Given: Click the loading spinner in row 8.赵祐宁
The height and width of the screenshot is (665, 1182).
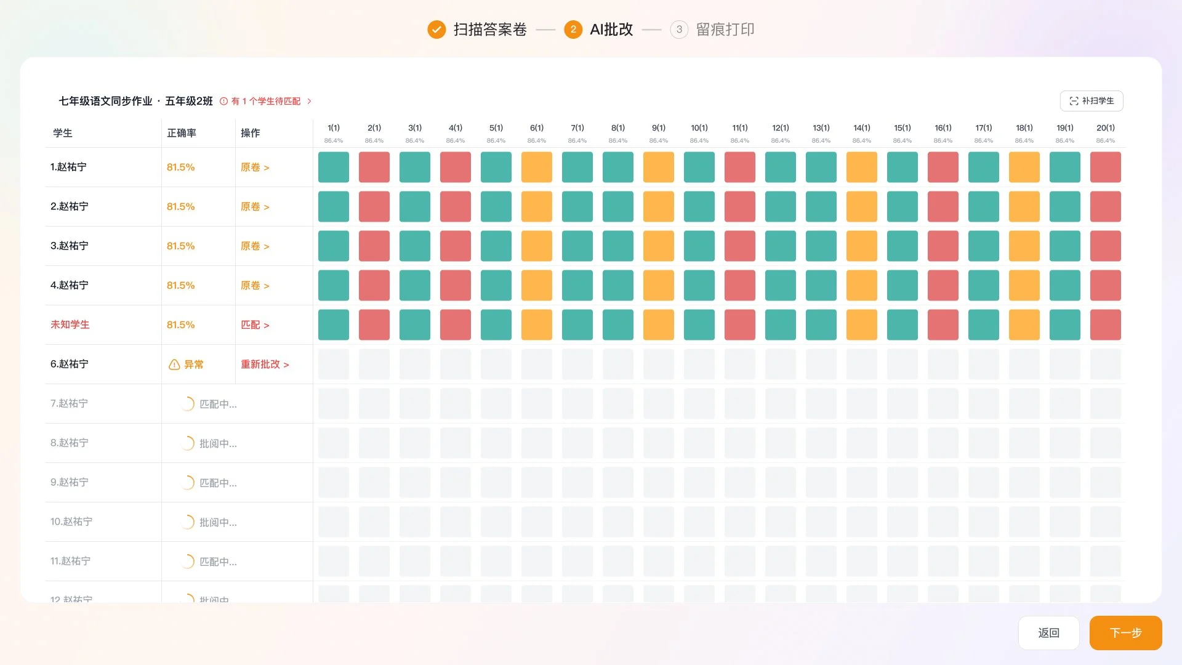Looking at the screenshot, I should (187, 443).
